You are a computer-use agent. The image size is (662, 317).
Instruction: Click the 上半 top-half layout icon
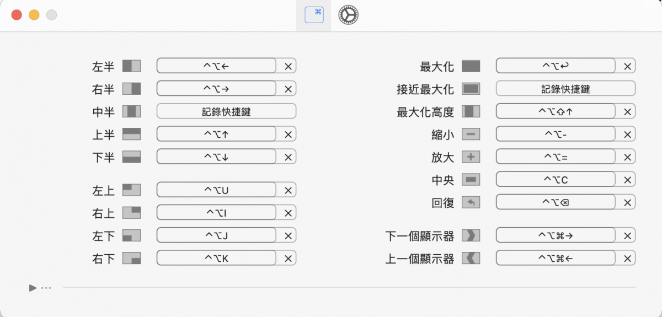click(131, 134)
